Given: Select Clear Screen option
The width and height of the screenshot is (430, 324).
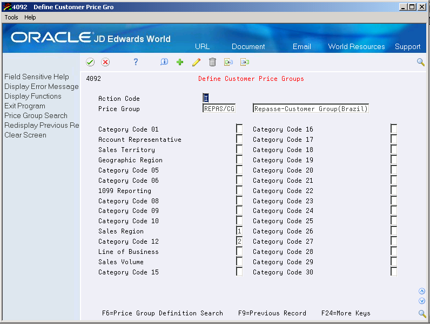Looking at the screenshot, I should tap(25, 135).
